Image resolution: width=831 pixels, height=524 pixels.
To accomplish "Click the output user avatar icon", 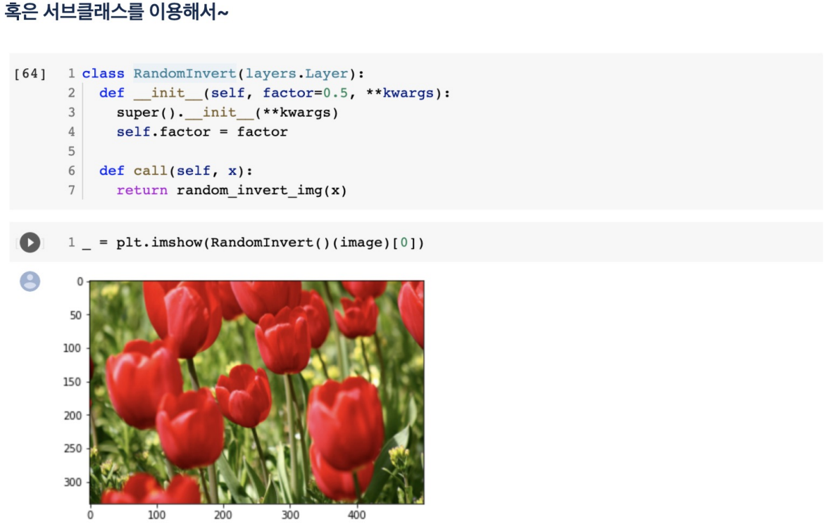I will click(30, 281).
